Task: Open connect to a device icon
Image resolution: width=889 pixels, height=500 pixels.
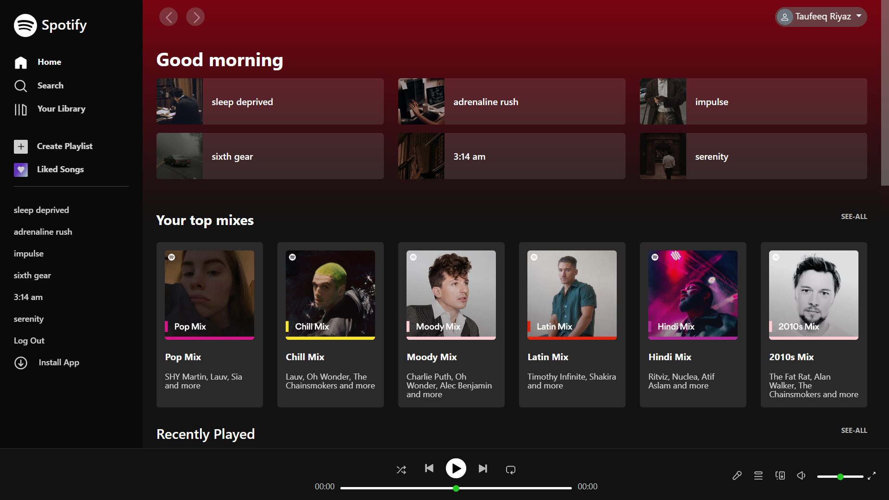Action: (x=780, y=475)
